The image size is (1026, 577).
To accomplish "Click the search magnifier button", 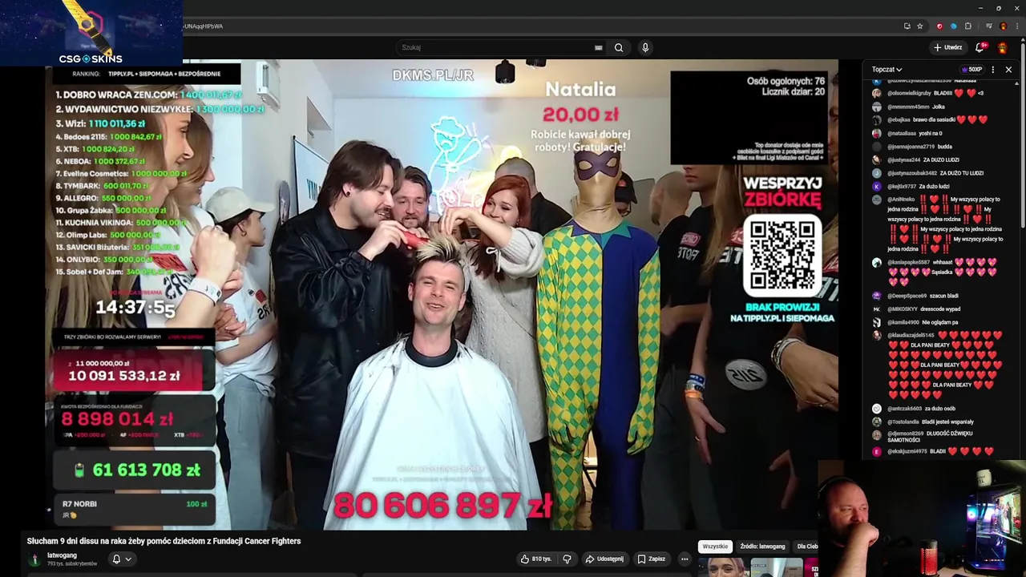I will [619, 47].
